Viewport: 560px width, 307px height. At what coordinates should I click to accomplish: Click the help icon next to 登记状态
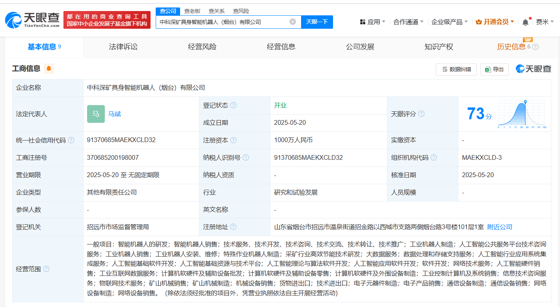[234, 105]
